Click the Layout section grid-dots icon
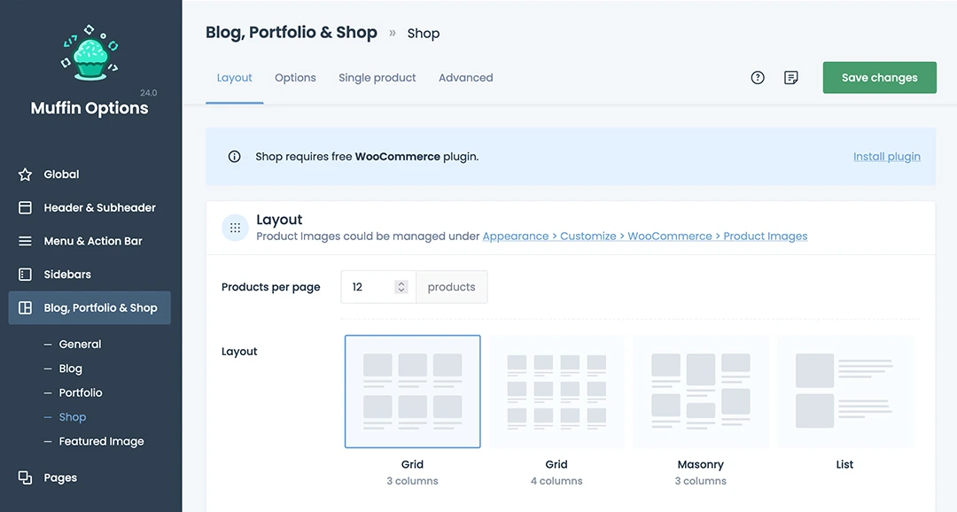This screenshot has width=957, height=512. pos(235,228)
